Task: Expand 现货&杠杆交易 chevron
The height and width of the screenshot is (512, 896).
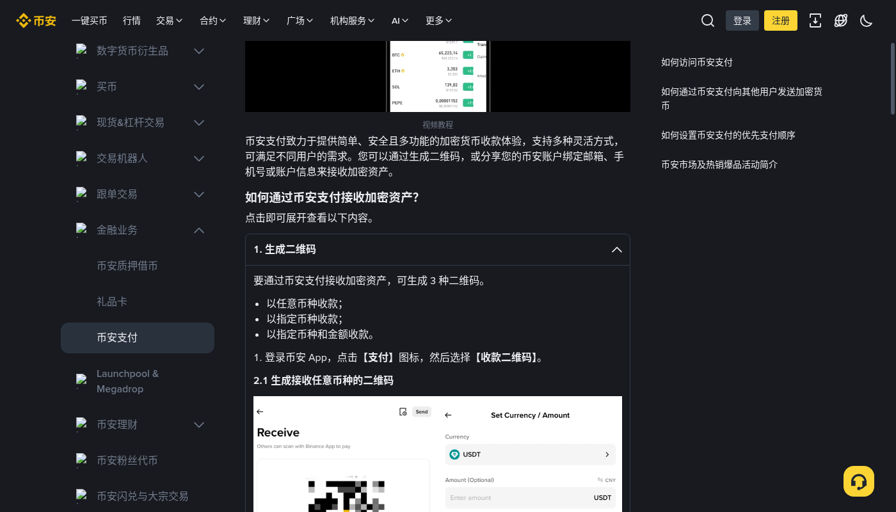Action: pyautogui.click(x=199, y=122)
